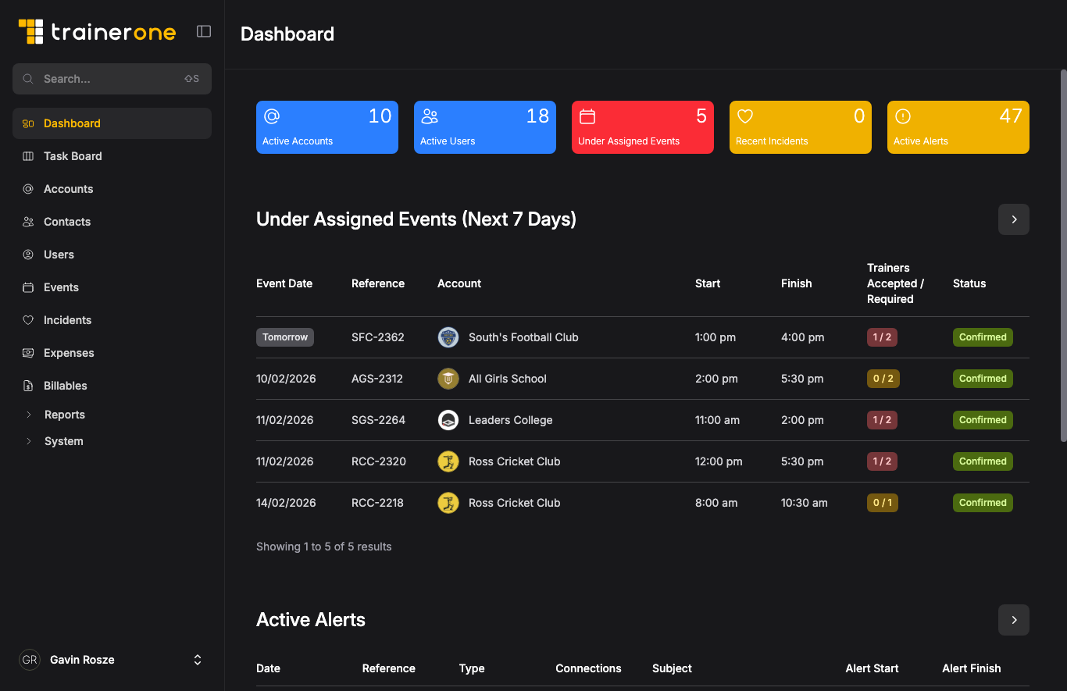Collapse the sidebar with the panel toggle
Viewport: 1067px width, 691px height.
click(203, 31)
